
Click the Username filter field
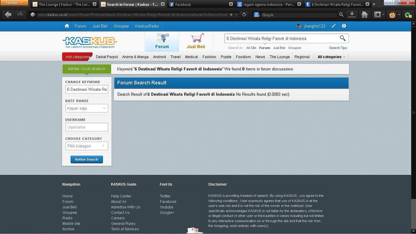86,127
